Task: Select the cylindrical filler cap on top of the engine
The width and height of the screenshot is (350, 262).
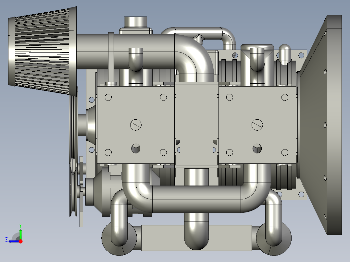Action: [x=136, y=22]
